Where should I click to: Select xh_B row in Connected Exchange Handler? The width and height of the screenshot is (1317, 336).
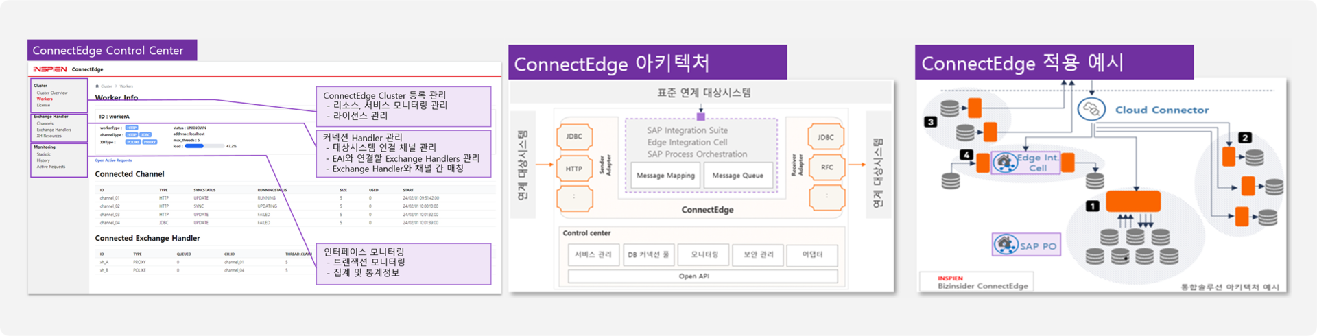coord(206,270)
